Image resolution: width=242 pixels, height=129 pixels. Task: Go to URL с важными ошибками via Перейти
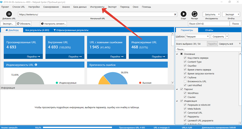117,57
